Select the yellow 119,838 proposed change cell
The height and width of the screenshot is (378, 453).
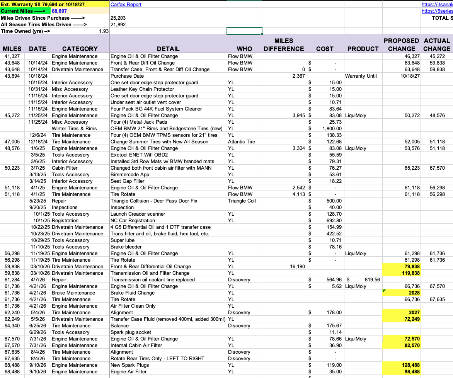[402, 273]
